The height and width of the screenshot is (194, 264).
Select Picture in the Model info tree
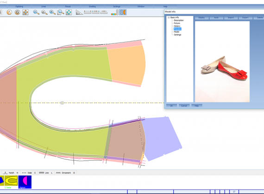[177, 23]
